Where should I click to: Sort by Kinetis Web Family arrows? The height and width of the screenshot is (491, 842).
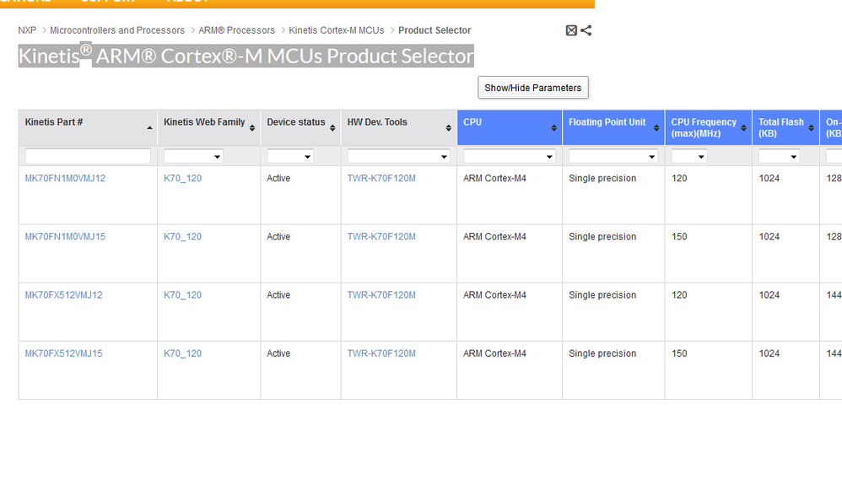pos(252,128)
